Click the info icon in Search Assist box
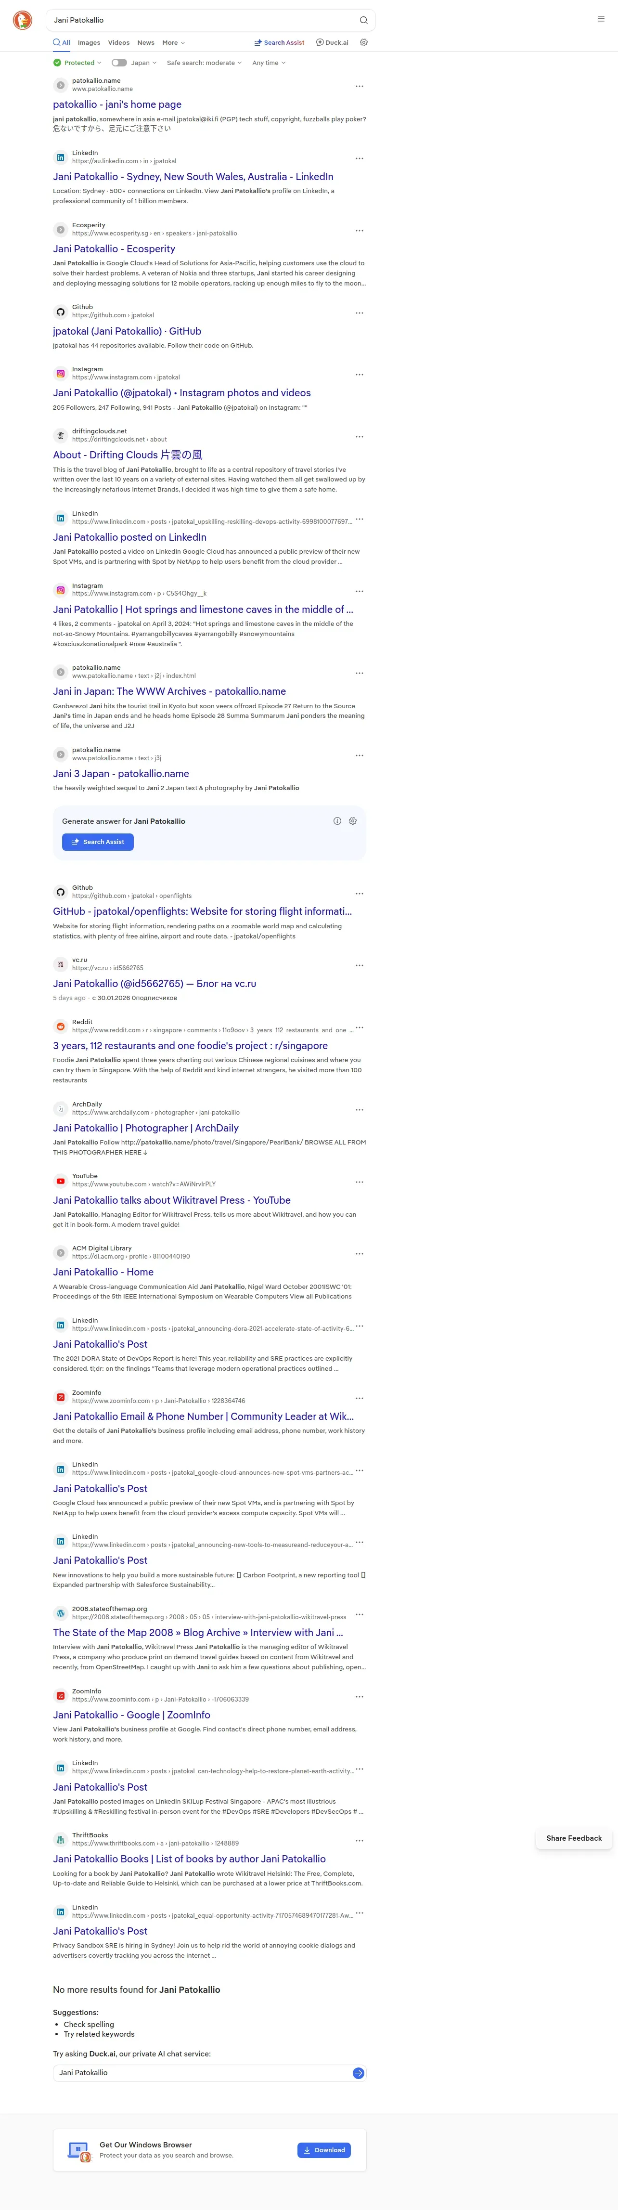 point(338,821)
